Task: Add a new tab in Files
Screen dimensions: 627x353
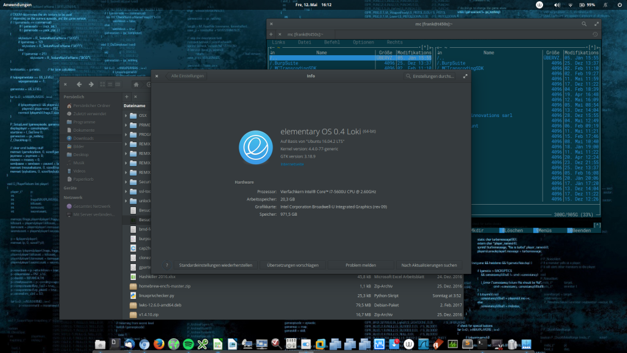Action: click(126, 96)
